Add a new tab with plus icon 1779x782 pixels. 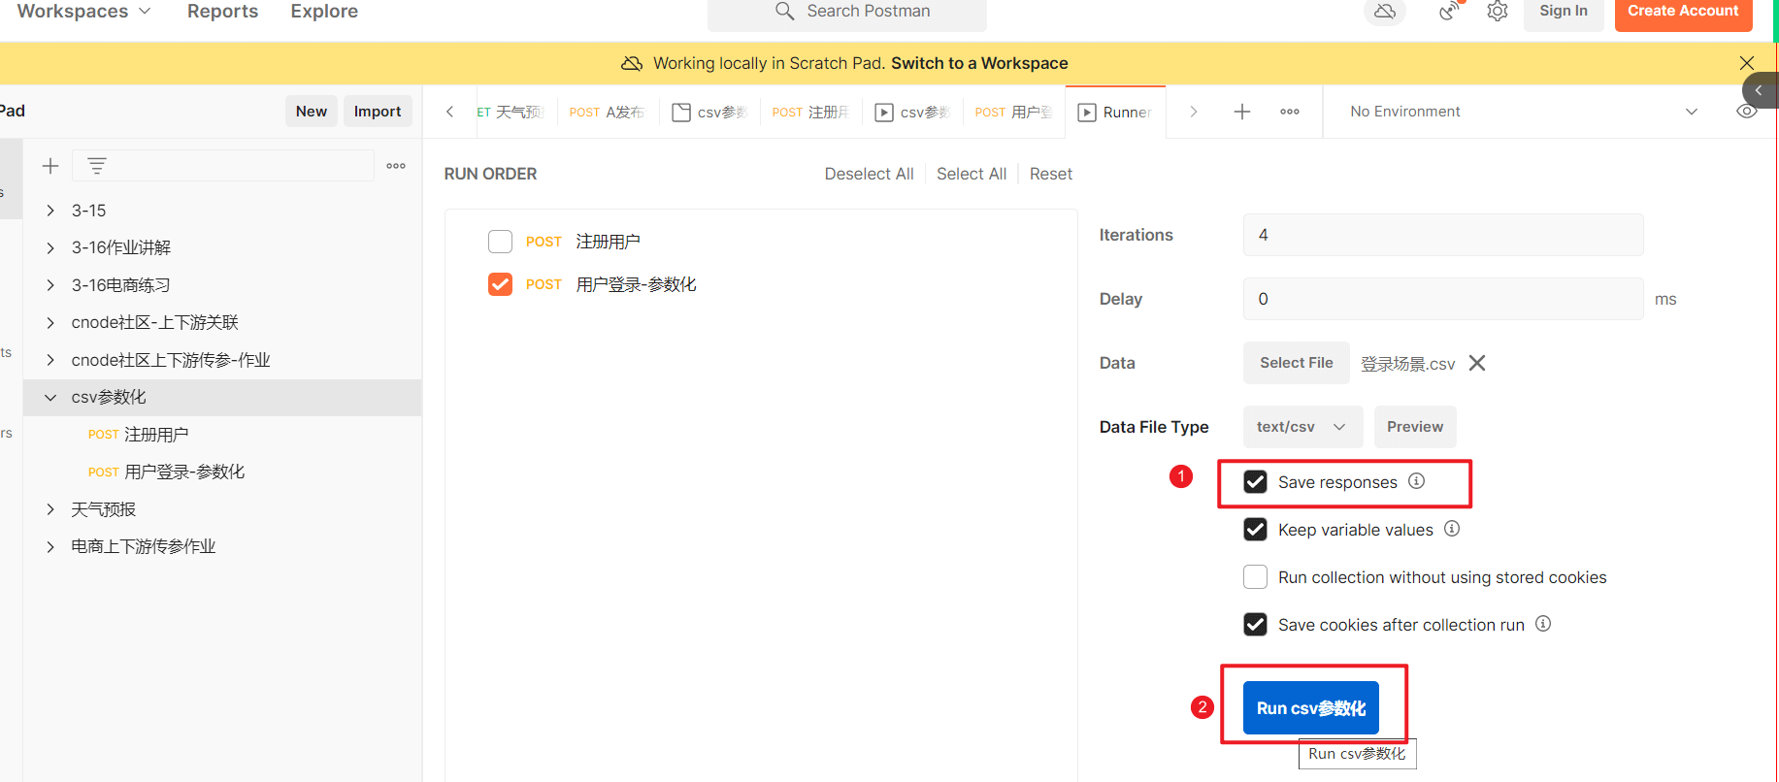[x=1241, y=112]
